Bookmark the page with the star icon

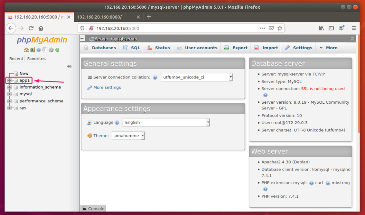click(280, 28)
